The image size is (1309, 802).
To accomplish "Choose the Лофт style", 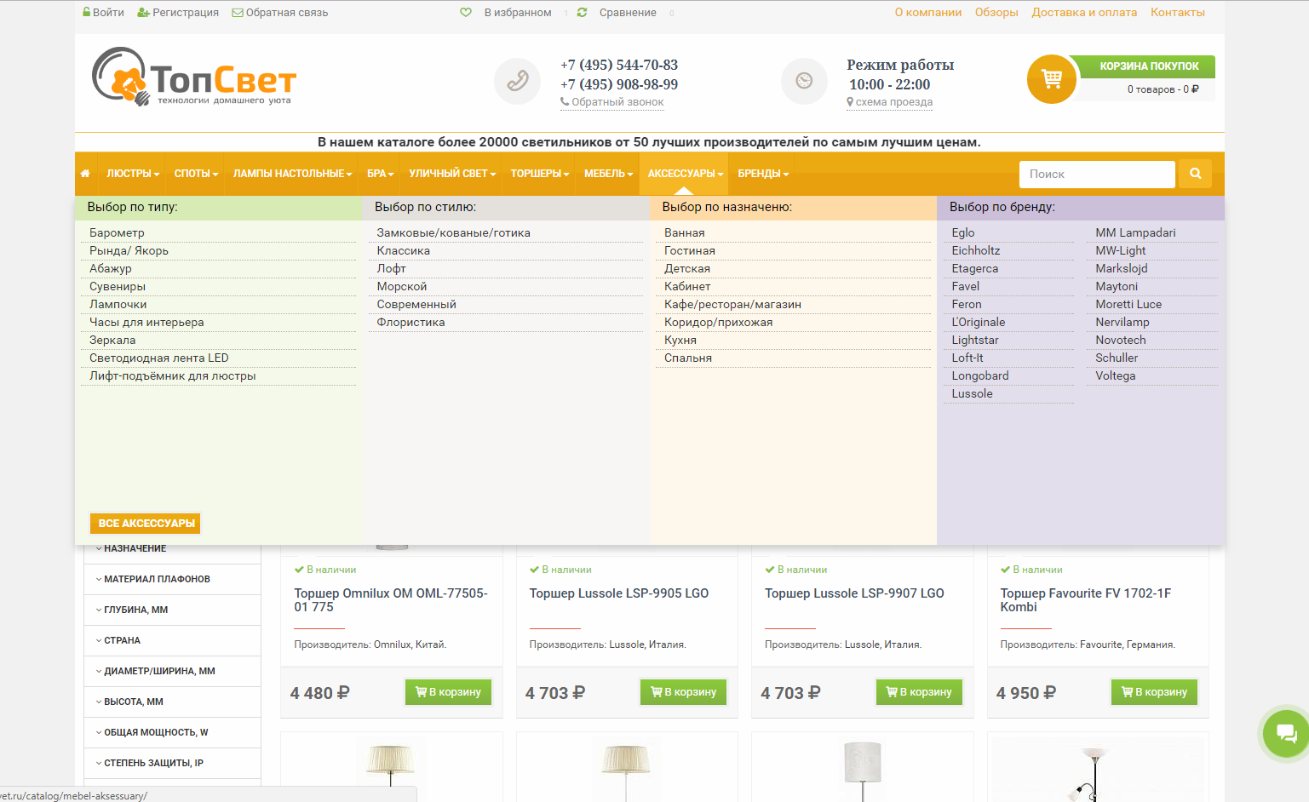I will (392, 268).
